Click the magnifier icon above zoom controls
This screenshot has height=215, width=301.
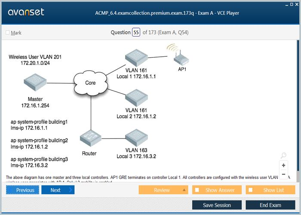(x=283, y=156)
